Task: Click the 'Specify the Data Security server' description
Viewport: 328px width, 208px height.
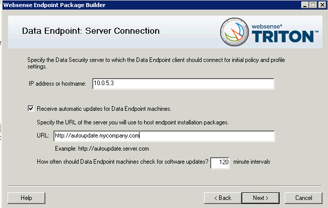Action: click(x=156, y=63)
